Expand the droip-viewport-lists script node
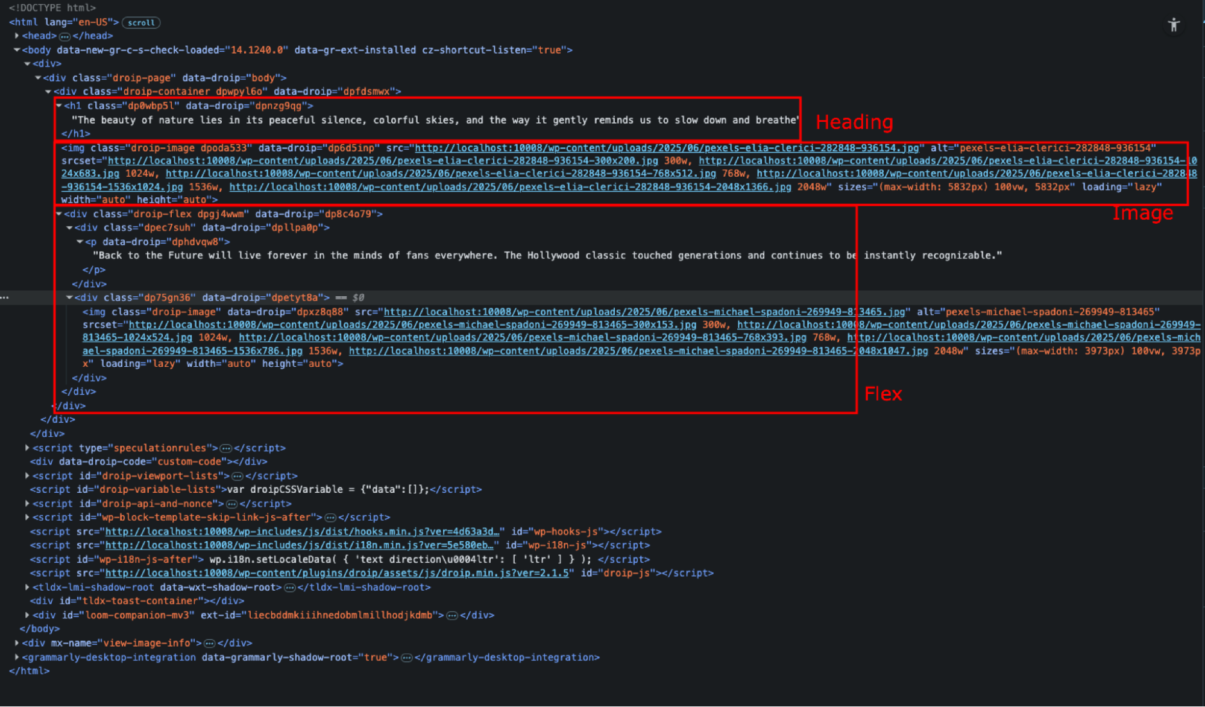The height and width of the screenshot is (707, 1205). [x=27, y=475]
